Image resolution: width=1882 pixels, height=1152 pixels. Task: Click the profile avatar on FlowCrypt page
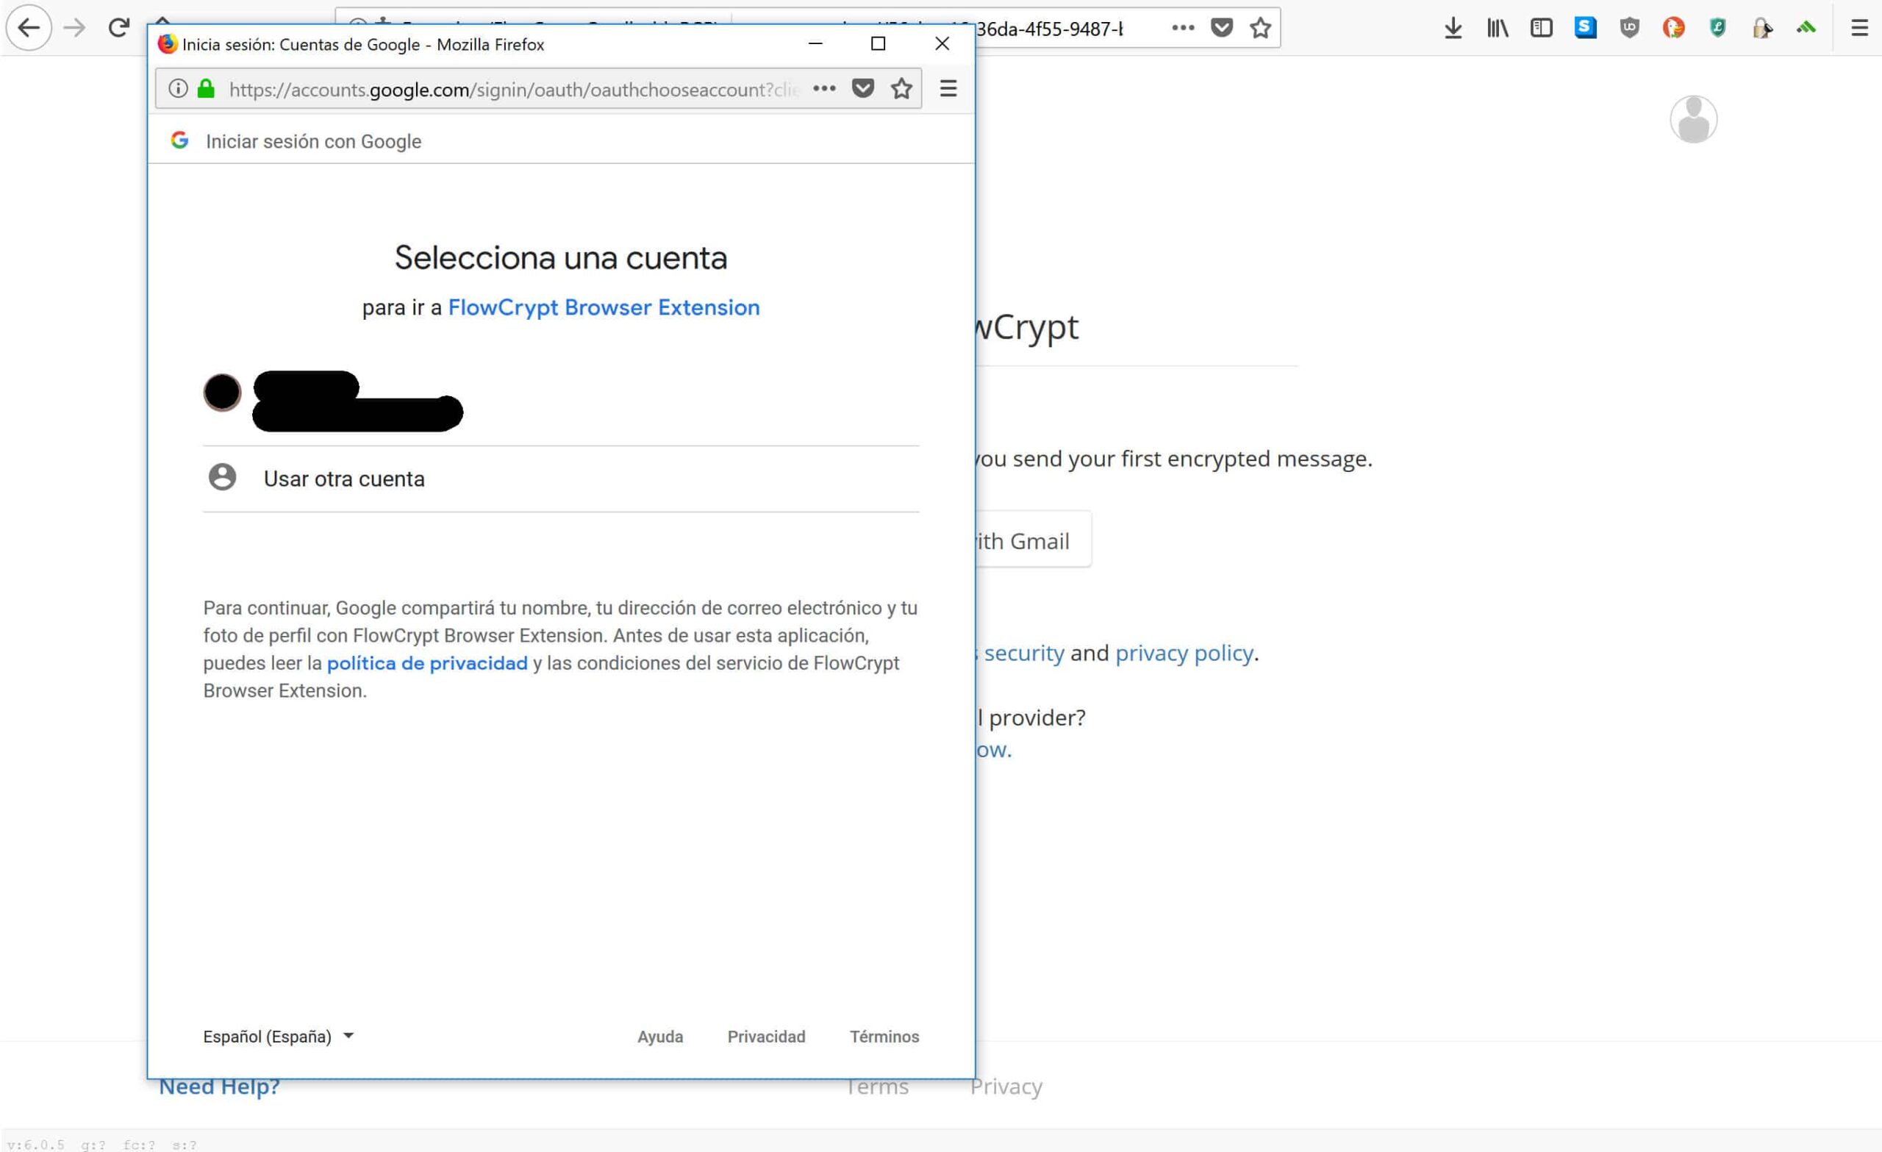(1693, 119)
